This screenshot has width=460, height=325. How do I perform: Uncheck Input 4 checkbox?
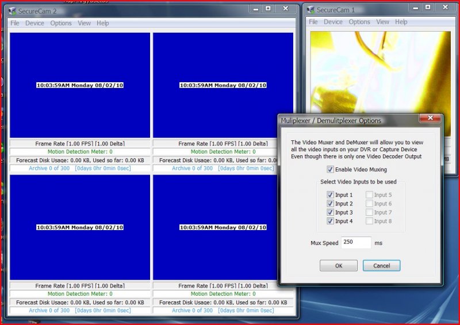tap(330, 221)
